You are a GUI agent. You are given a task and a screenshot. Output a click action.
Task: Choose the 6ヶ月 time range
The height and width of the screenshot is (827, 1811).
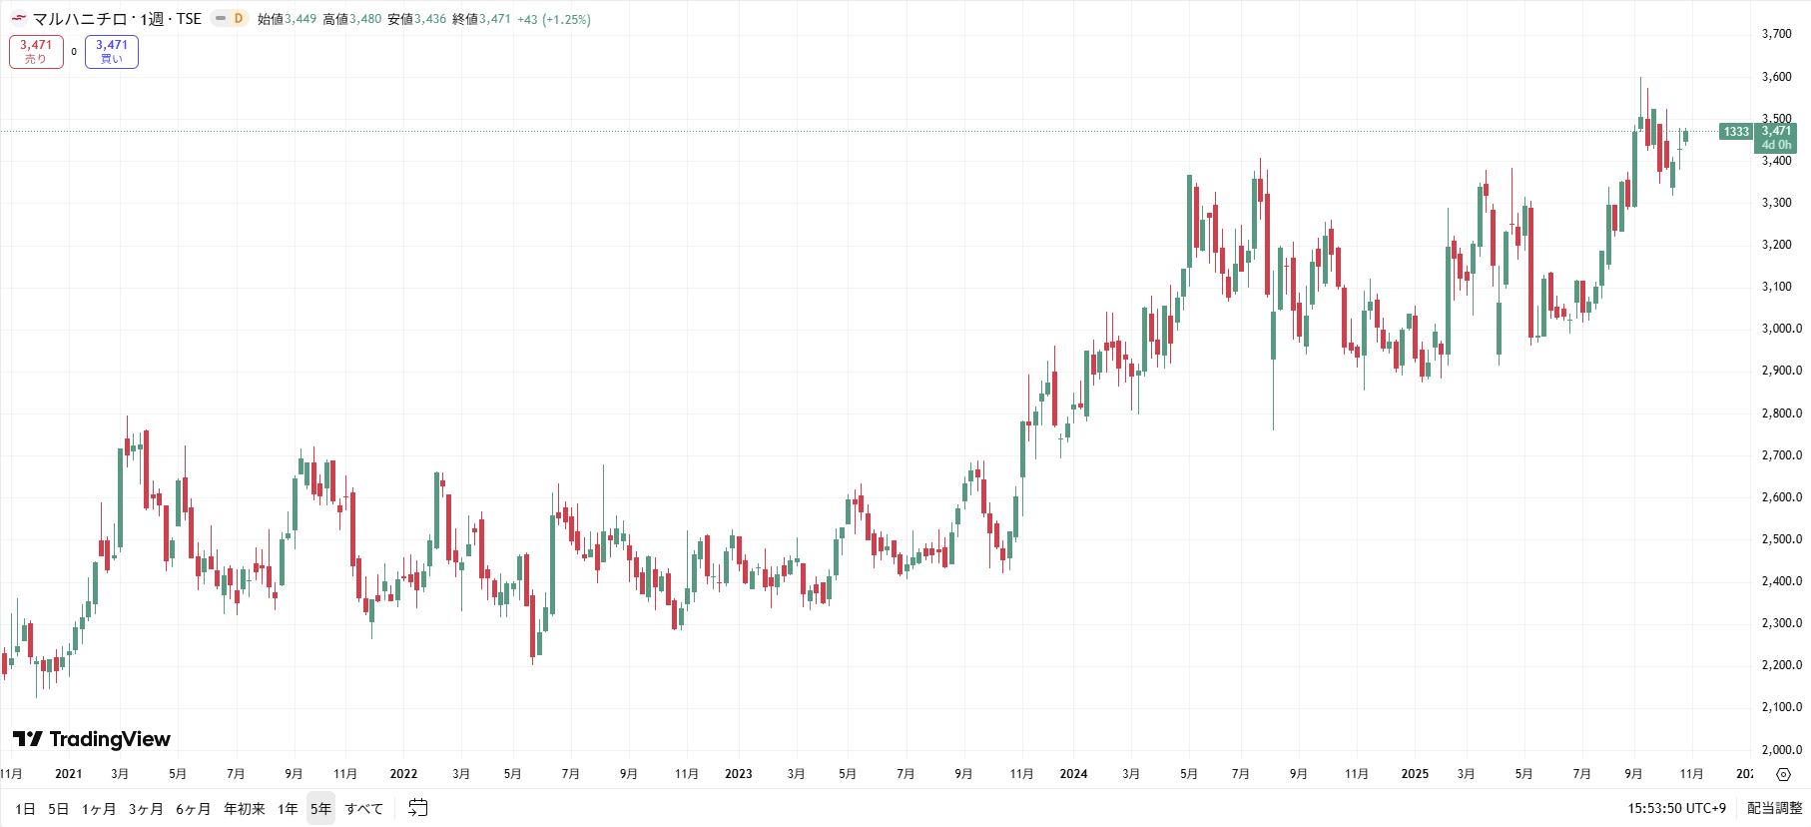tap(193, 808)
